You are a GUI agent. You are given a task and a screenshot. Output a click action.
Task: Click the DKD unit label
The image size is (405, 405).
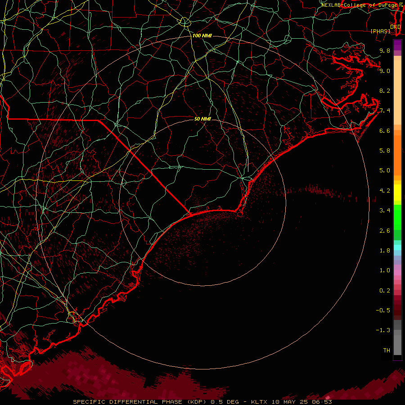396,27
